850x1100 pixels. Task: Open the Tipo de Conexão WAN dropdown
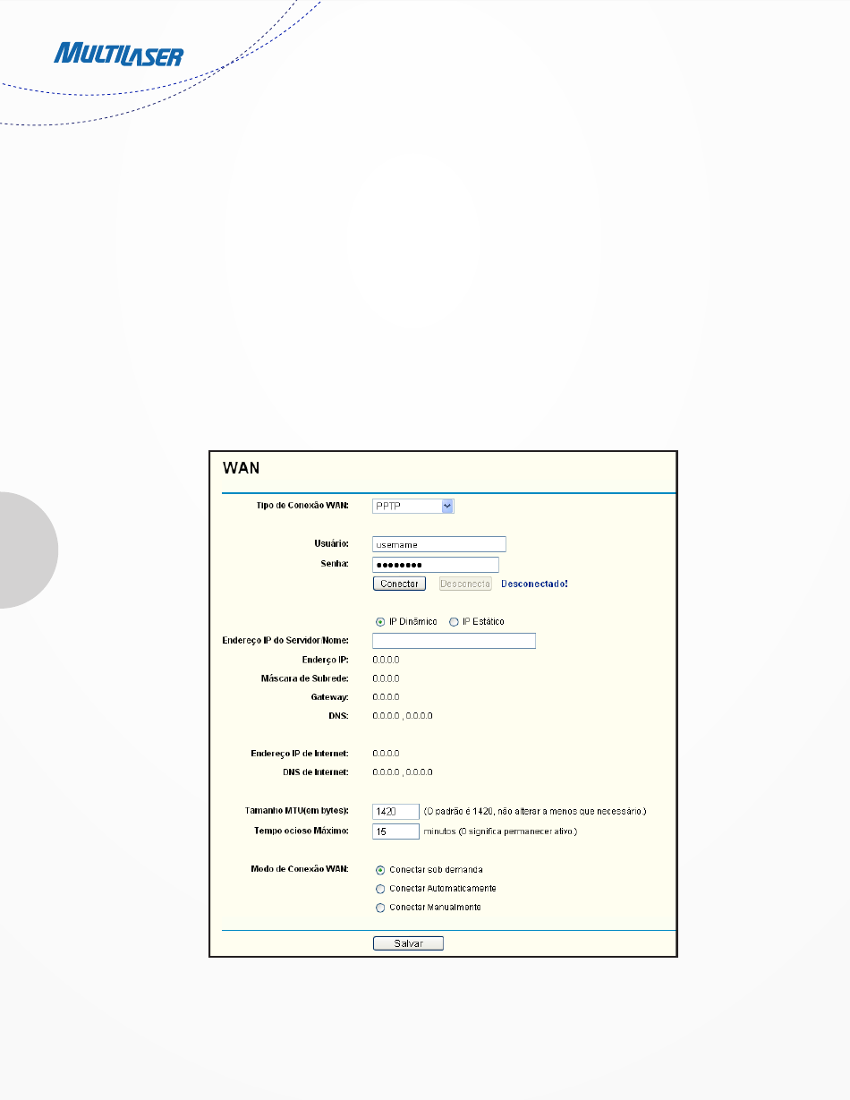[x=413, y=507]
